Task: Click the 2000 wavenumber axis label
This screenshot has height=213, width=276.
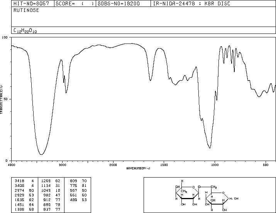Action: [x=113, y=165]
